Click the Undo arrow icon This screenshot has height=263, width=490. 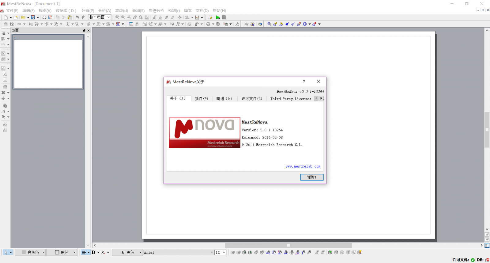[x=77, y=17]
